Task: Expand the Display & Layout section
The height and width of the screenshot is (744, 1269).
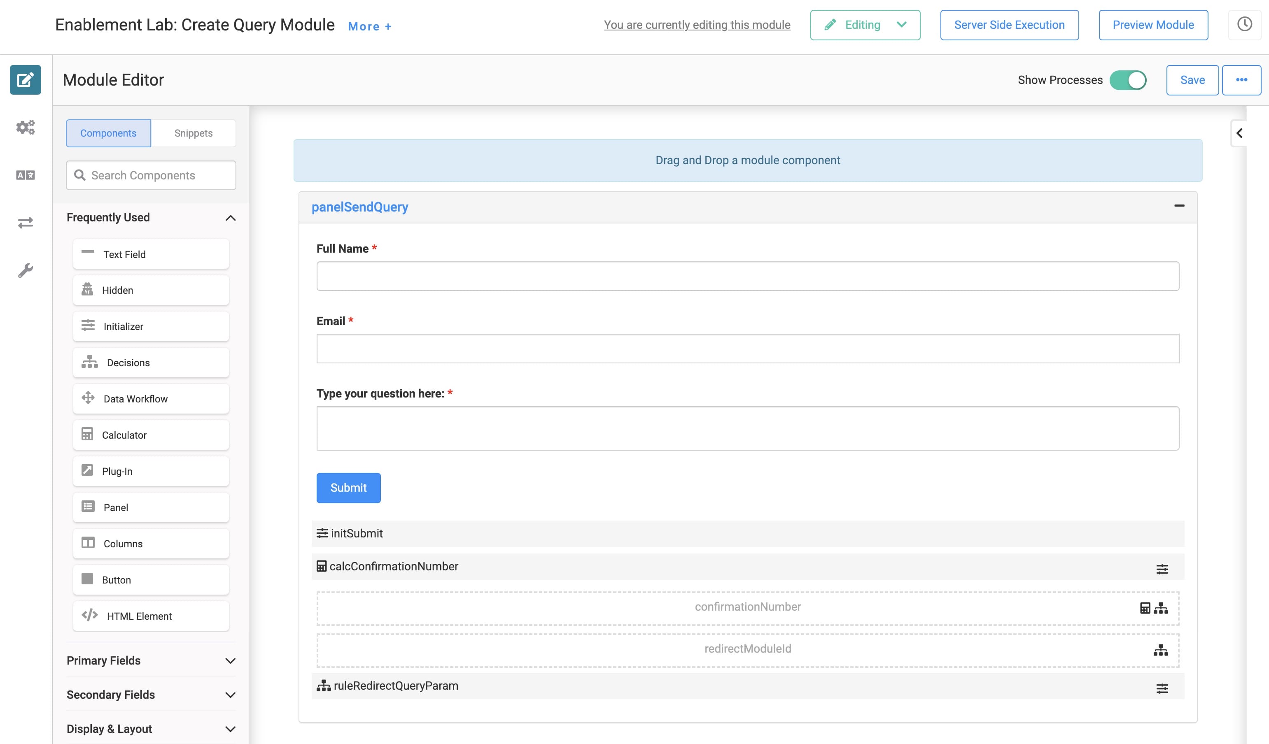Action: [x=230, y=729]
